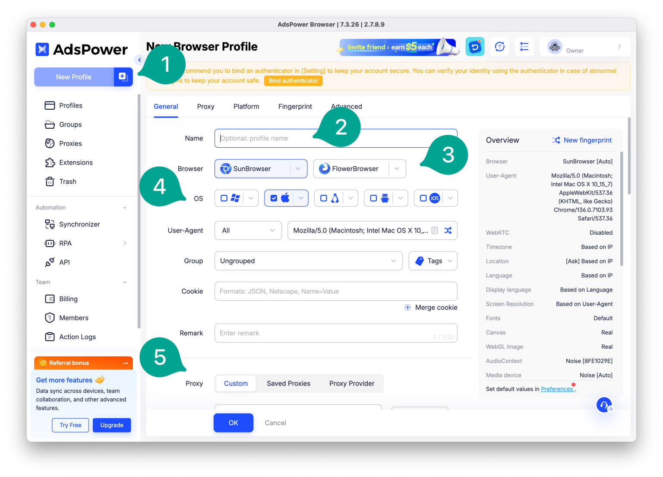Click the task list icon in header
Screen dimensions: 663x477
(524, 47)
